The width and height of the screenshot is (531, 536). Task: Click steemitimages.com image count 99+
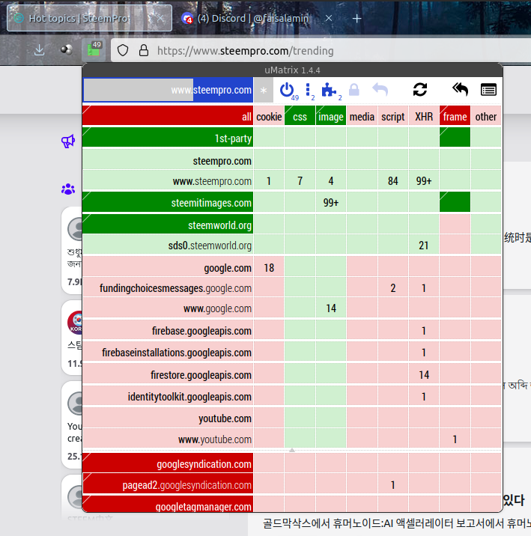pos(331,201)
